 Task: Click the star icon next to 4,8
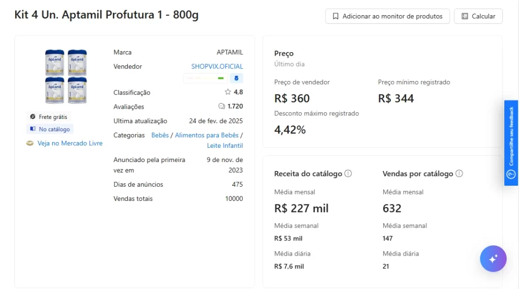pyautogui.click(x=228, y=92)
